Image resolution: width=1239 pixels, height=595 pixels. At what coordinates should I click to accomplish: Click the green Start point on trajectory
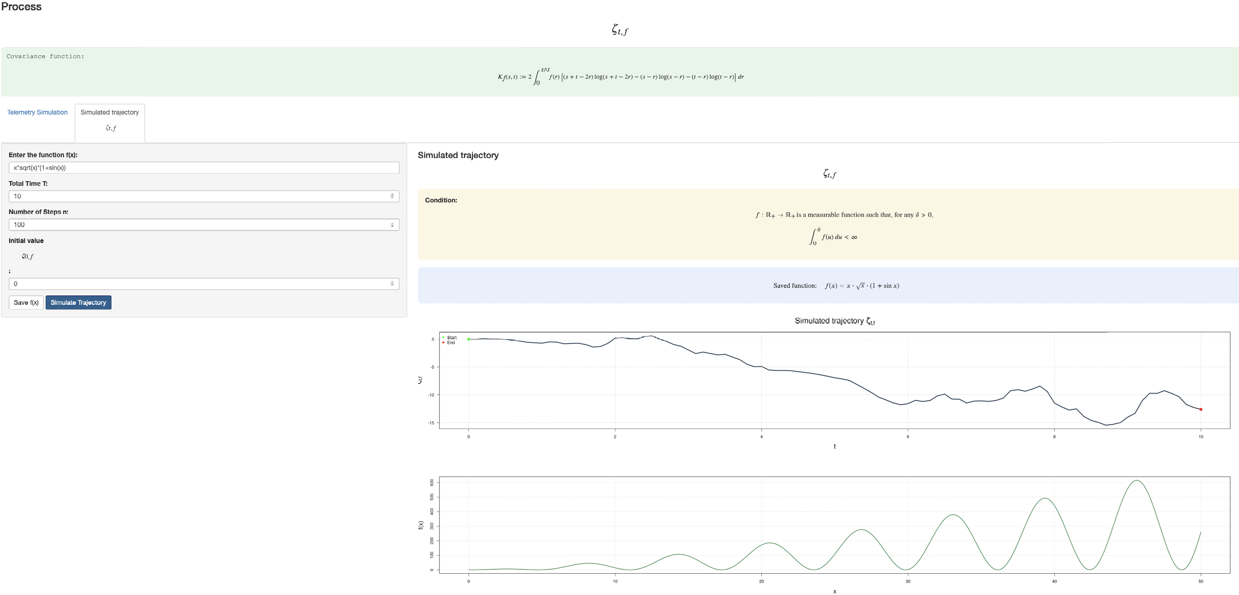point(468,339)
